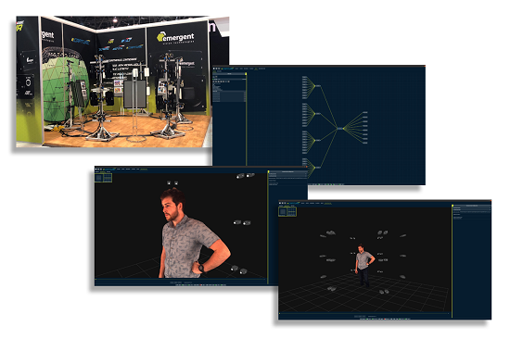Select the bottommost output node right of central node

[365, 143]
